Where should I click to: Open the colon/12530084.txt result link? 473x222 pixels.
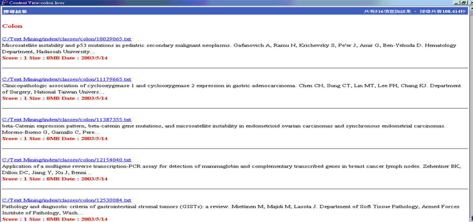click(x=67, y=200)
